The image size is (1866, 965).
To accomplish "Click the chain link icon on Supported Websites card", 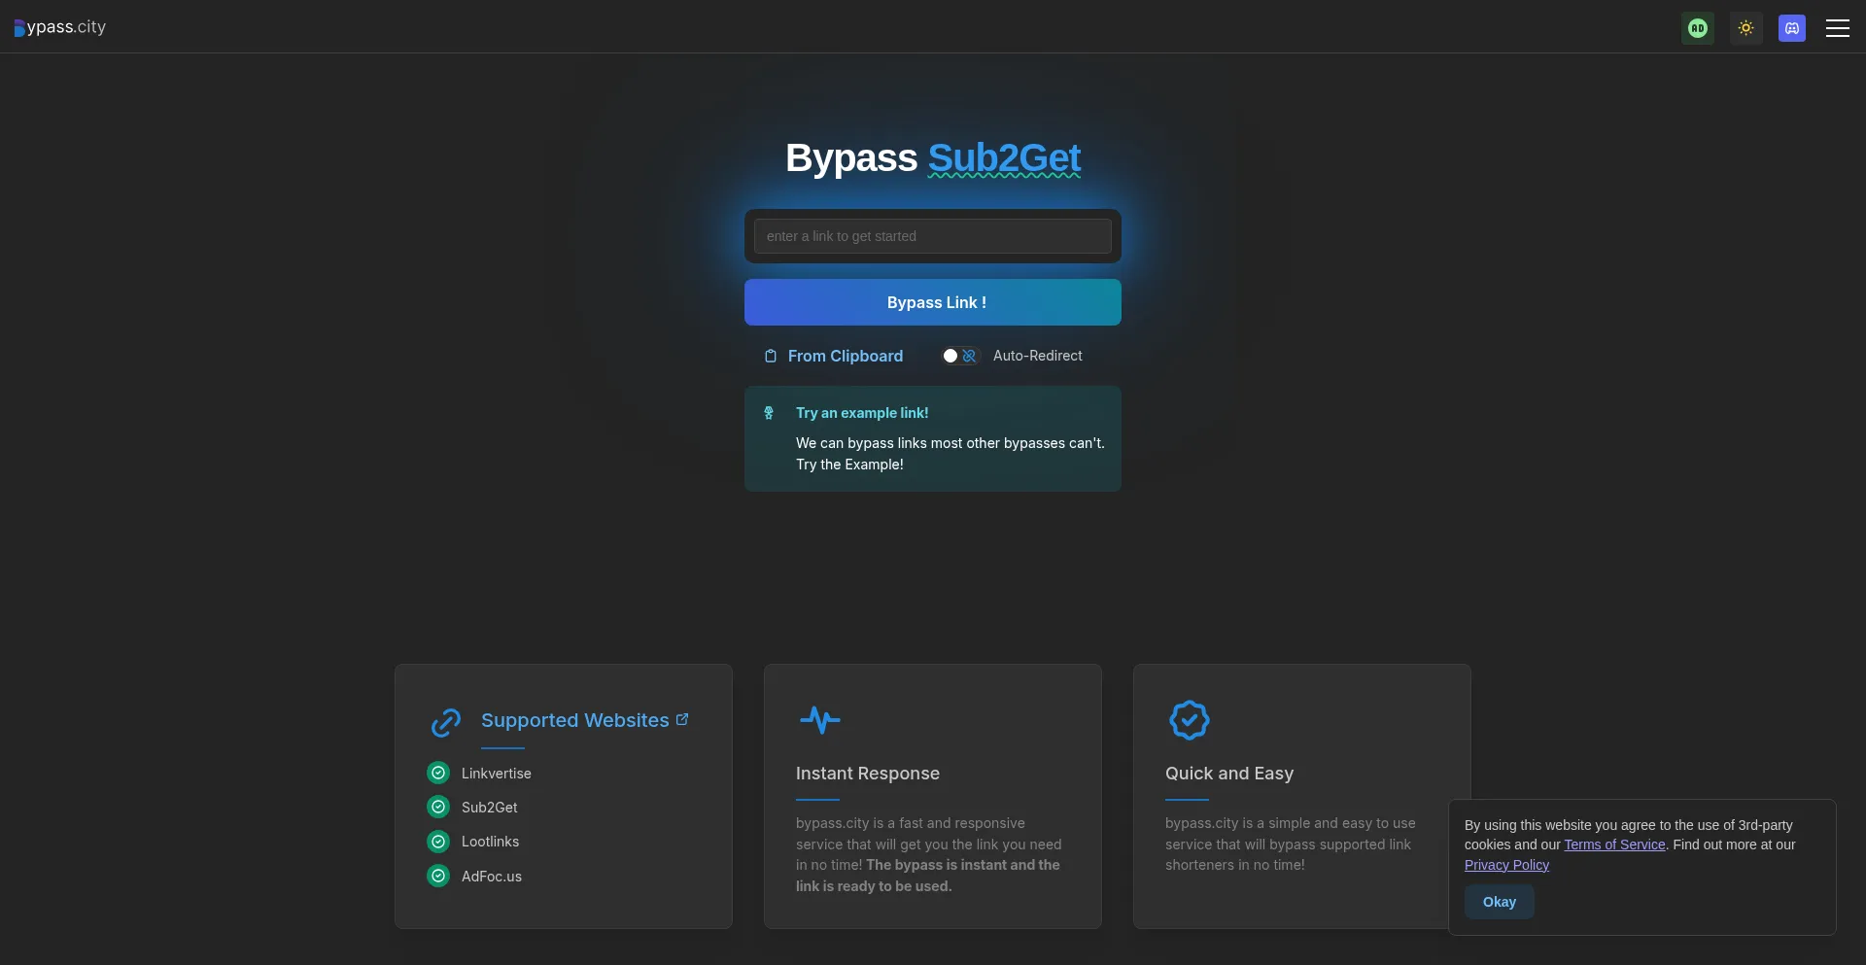I will coord(446,722).
